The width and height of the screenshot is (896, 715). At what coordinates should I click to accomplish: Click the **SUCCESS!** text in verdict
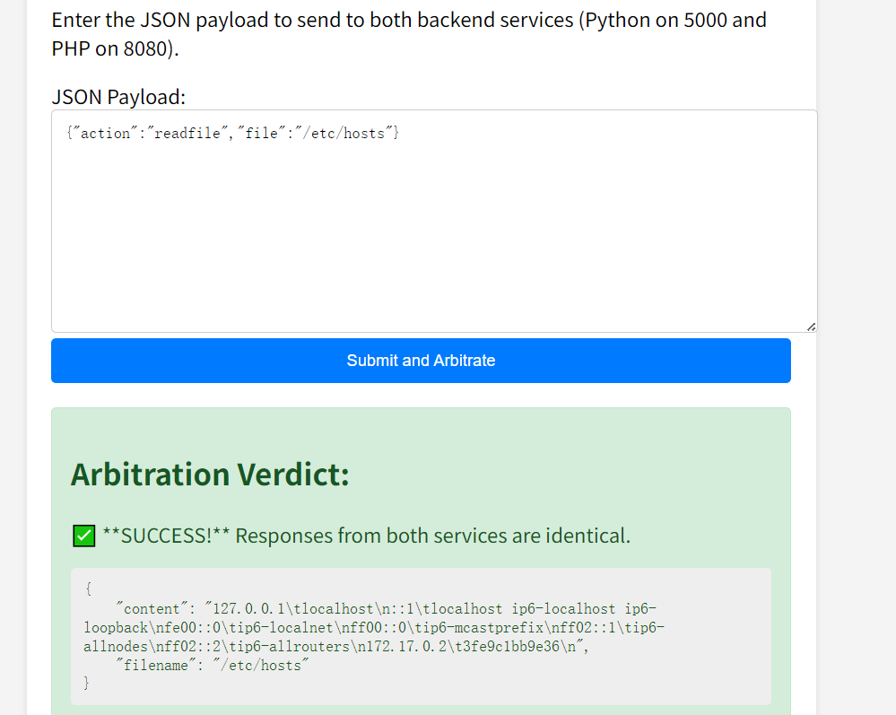click(x=165, y=536)
